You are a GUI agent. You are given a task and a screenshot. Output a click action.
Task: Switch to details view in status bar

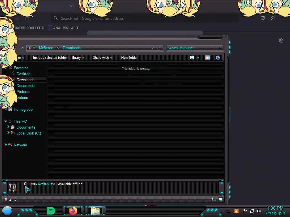pyautogui.click(x=212, y=199)
